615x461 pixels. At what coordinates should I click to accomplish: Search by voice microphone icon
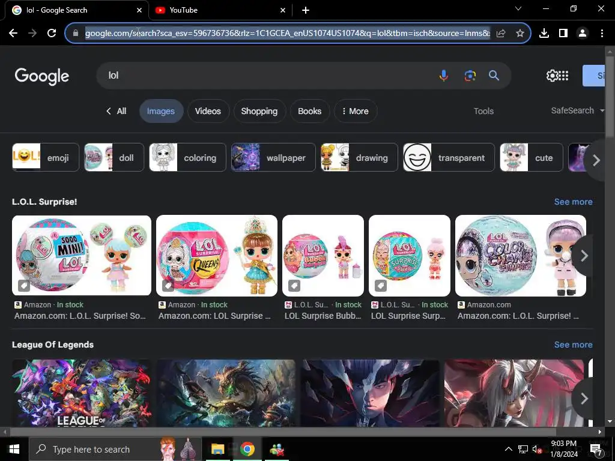[444, 75]
